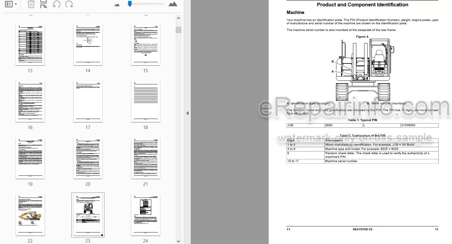
Task: Open page 14 thumbnail
Action: pyautogui.click(x=88, y=45)
